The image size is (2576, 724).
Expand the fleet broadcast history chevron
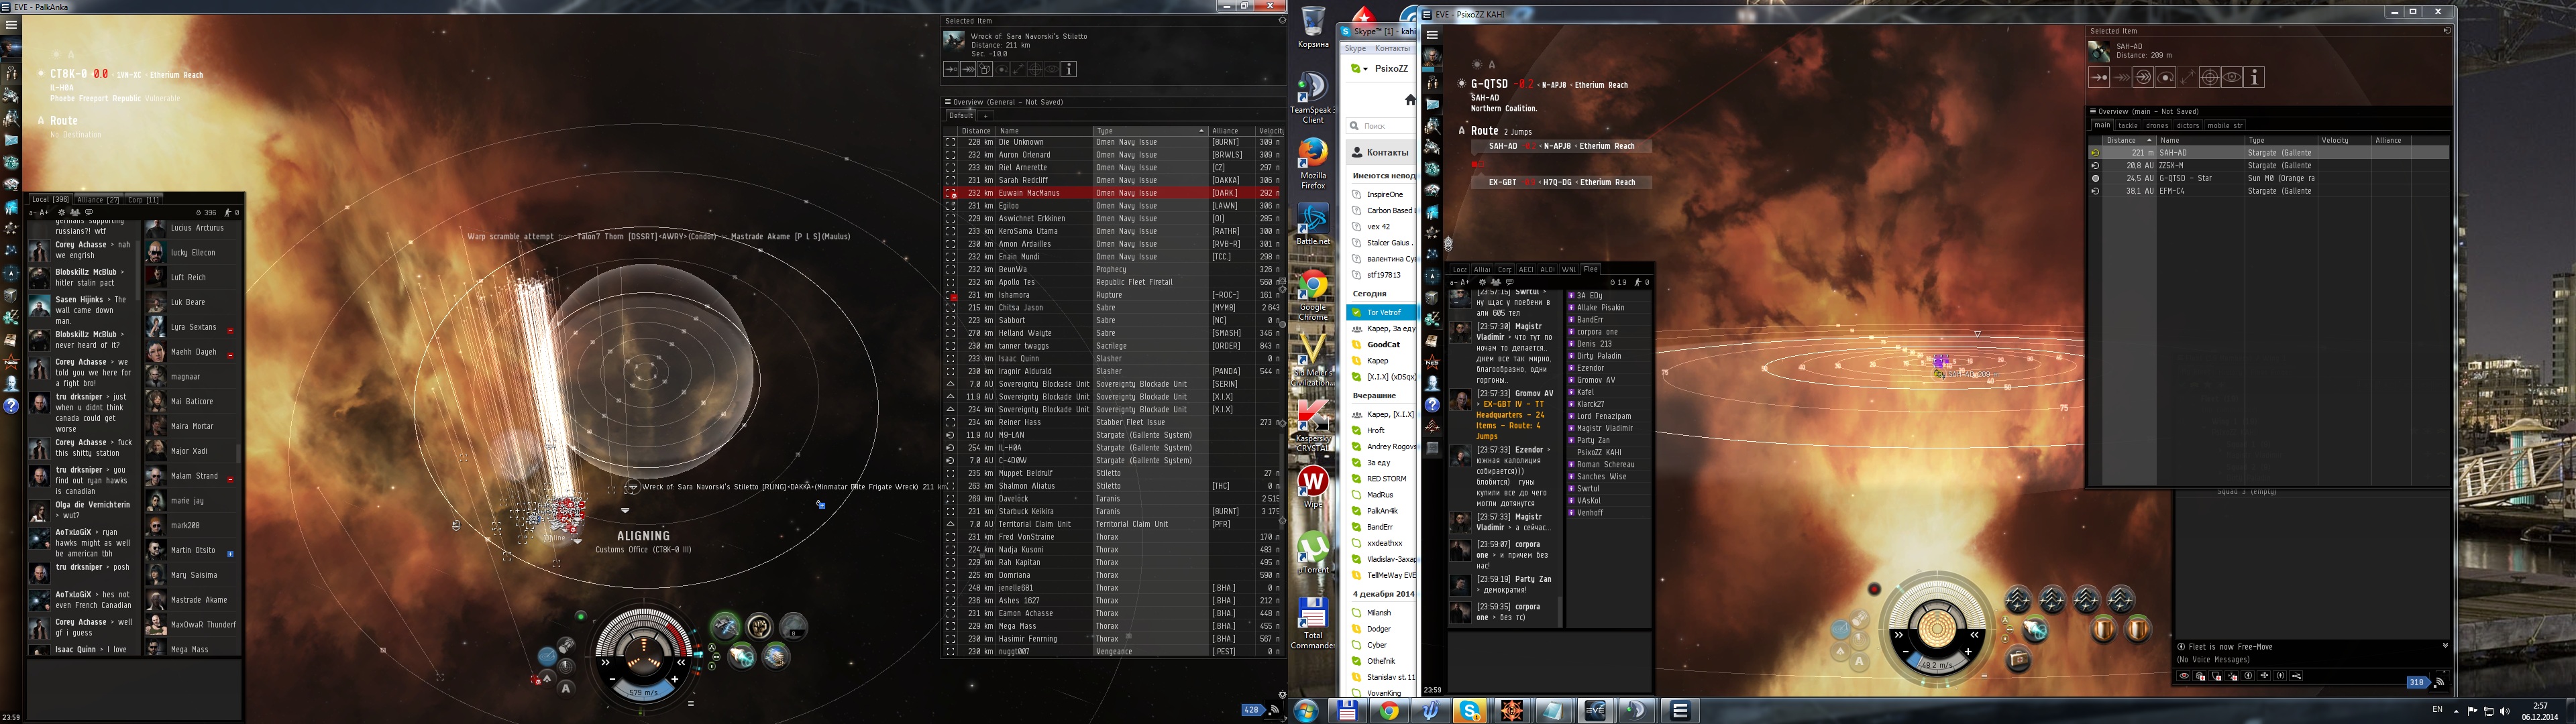(2445, 645)
